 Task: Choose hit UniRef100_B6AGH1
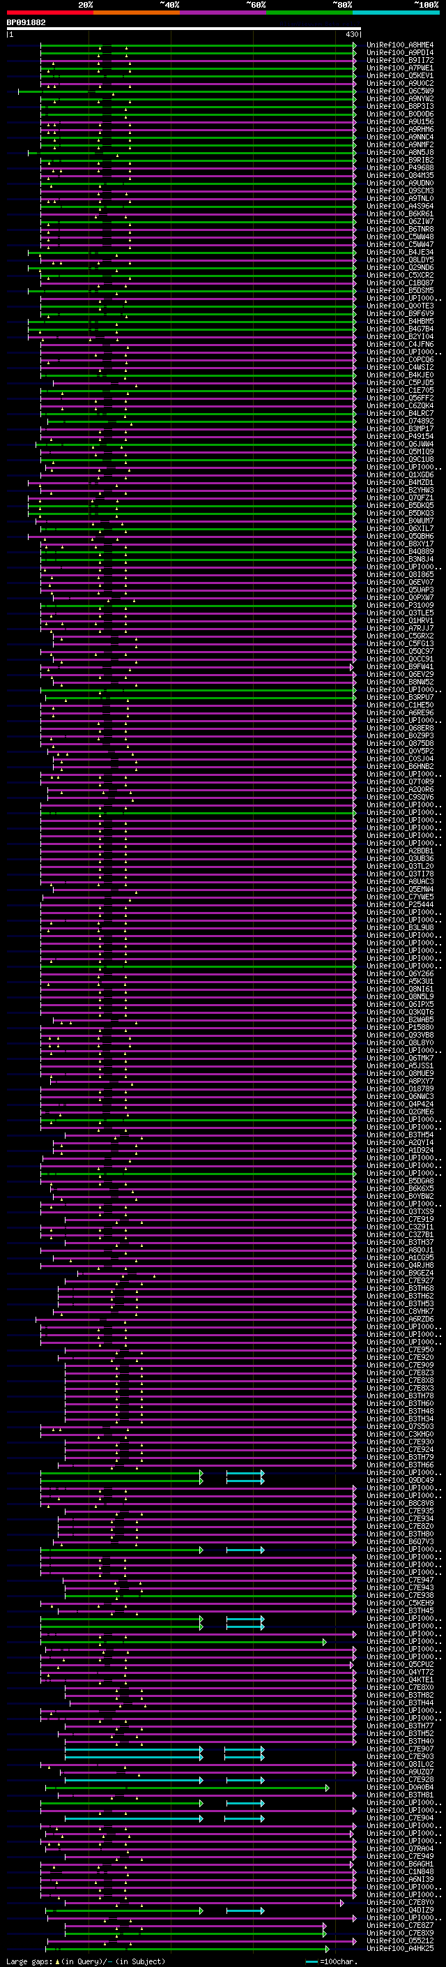pyautogui.click(x=400, y=1863)
